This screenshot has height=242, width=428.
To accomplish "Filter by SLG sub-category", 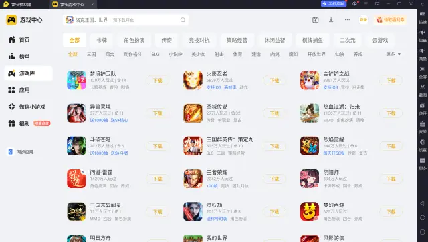I will coord(155,54).
